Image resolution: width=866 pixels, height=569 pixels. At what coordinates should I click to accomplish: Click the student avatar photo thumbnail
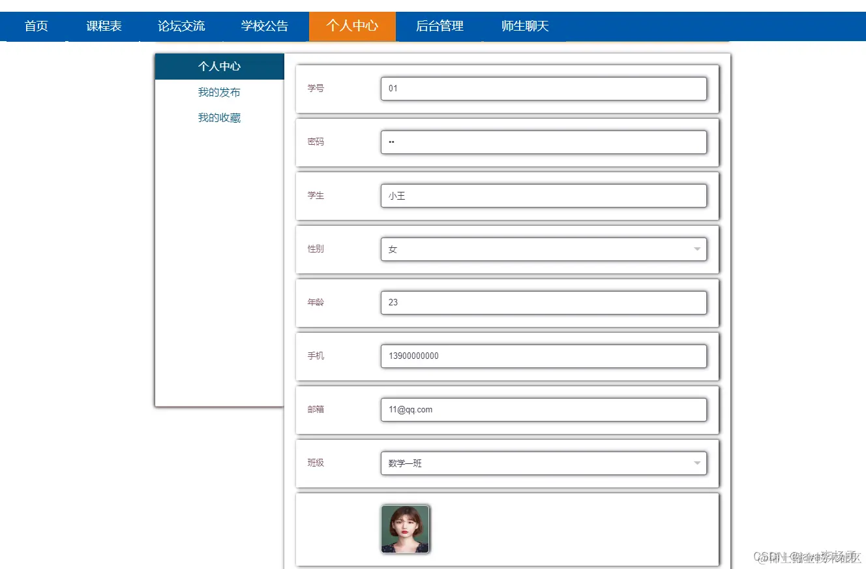click(x=405, y=529)
